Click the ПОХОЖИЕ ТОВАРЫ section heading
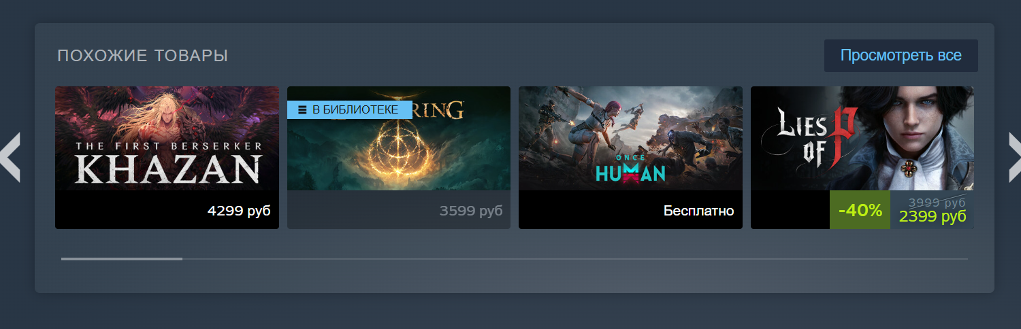 (x=142, y=56)
